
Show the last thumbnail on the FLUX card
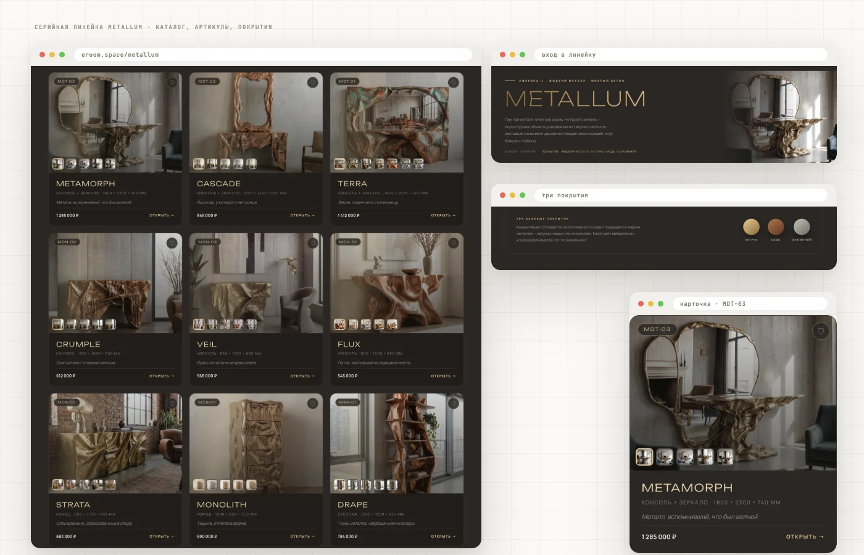click(x=393, y=324)
